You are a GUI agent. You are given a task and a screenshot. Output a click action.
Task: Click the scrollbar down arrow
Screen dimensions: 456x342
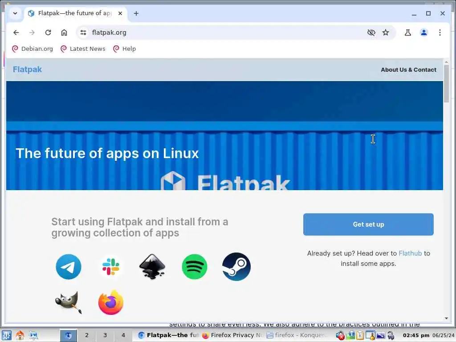(446, 318)
